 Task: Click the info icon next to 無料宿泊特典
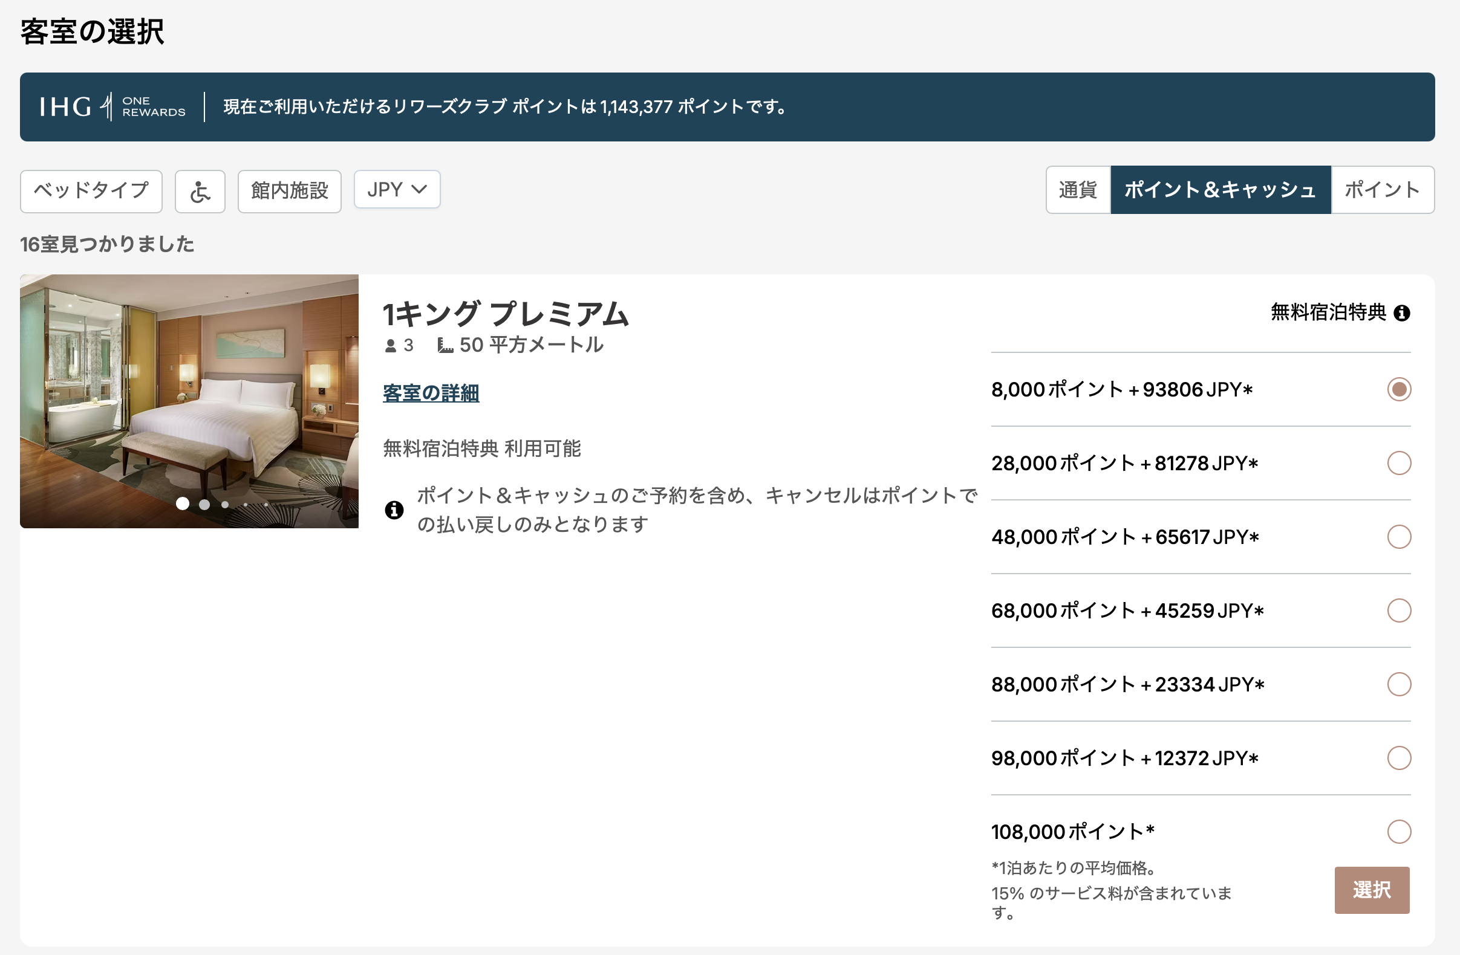point(1402,313)
